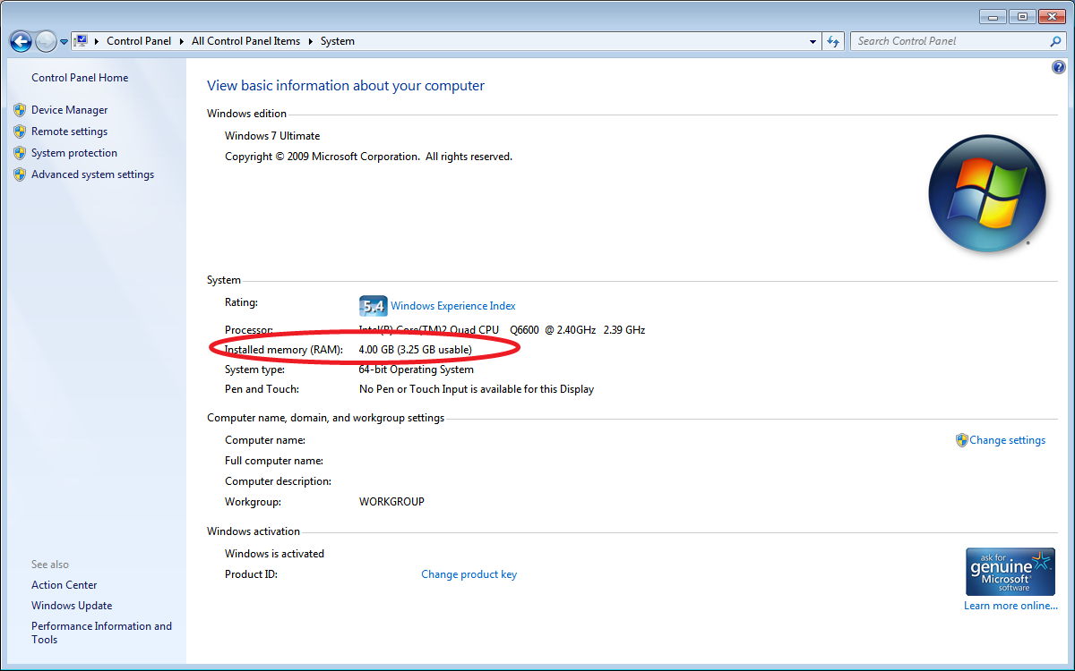
Task: Click the shield icon beside System protection
Action: 20,153
